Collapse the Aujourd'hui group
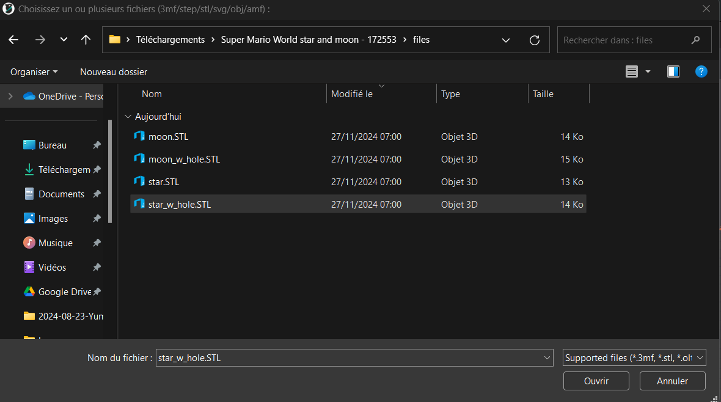This screenshot has height=402, width=721. 128,117
